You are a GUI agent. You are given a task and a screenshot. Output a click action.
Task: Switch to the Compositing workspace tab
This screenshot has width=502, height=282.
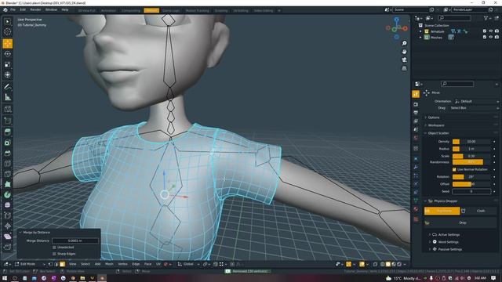131,10
